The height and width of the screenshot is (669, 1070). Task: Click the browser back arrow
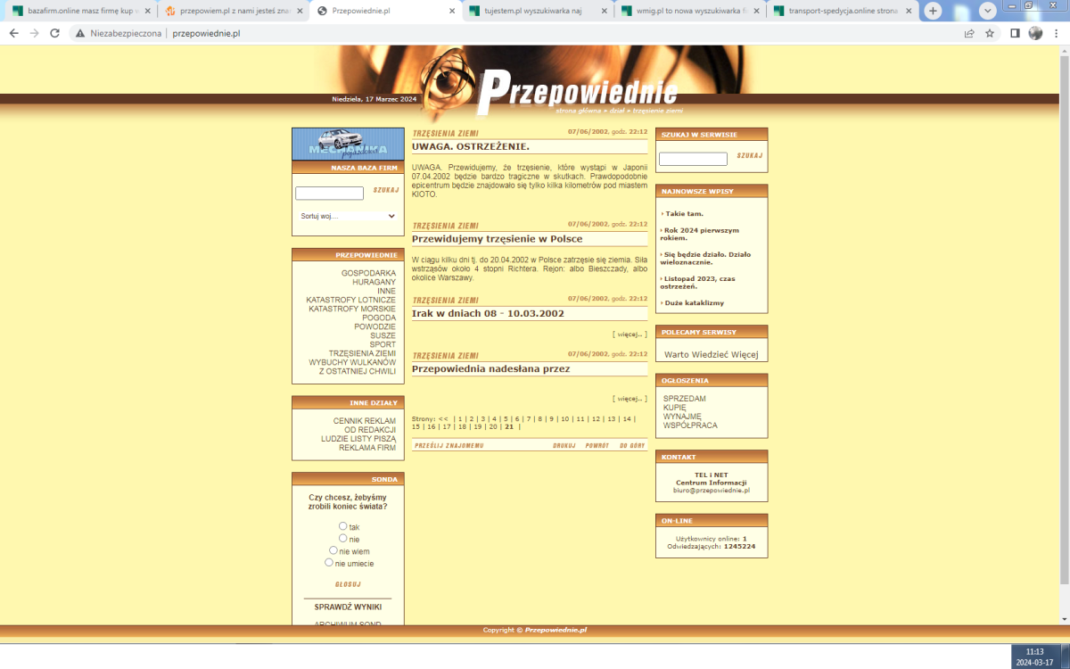click(x=13, y=33)
